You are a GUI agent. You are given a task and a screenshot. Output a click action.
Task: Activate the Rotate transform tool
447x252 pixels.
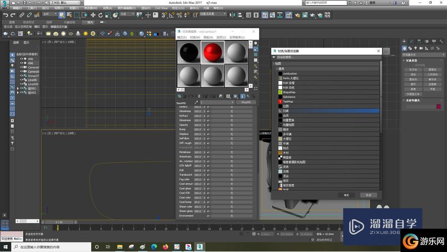coord(101,15)
